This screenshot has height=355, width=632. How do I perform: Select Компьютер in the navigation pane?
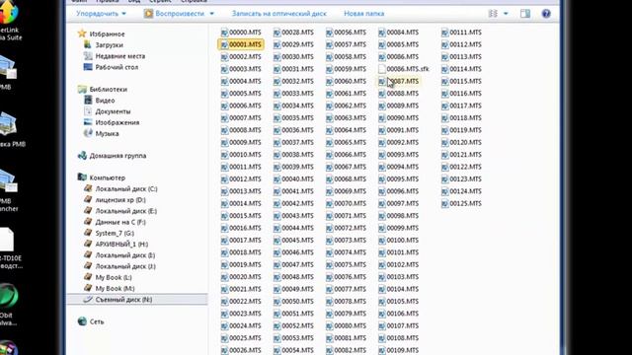click(x=108, y=177)
